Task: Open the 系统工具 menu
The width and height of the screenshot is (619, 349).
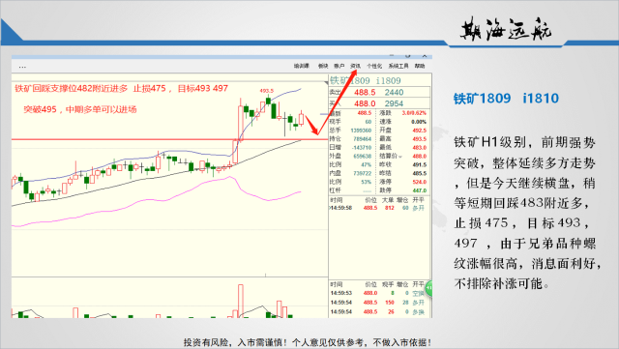Action: tap(398, 66)
